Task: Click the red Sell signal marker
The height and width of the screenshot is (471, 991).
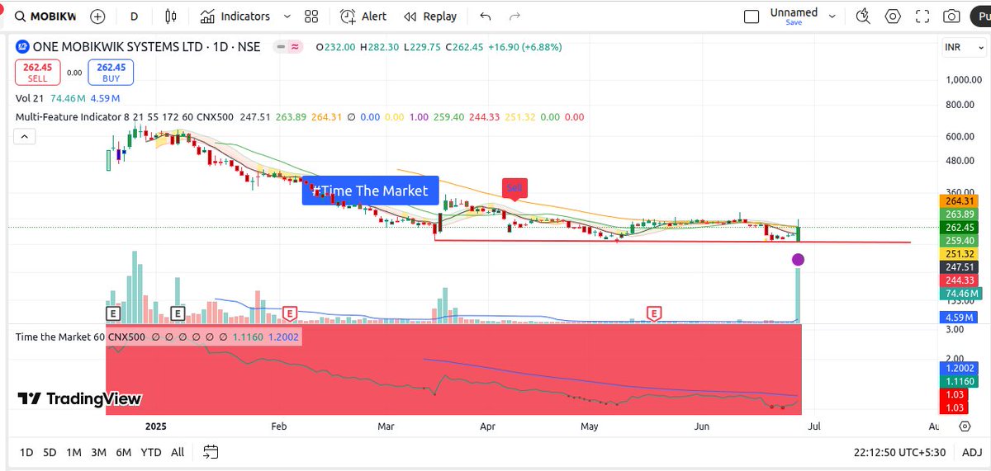Action: pyautogui.click(x=514, y=188)
